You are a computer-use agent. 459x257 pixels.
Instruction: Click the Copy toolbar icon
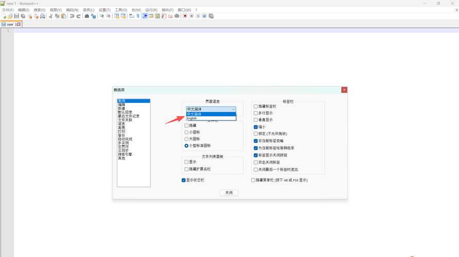click(x=57, y=16)
